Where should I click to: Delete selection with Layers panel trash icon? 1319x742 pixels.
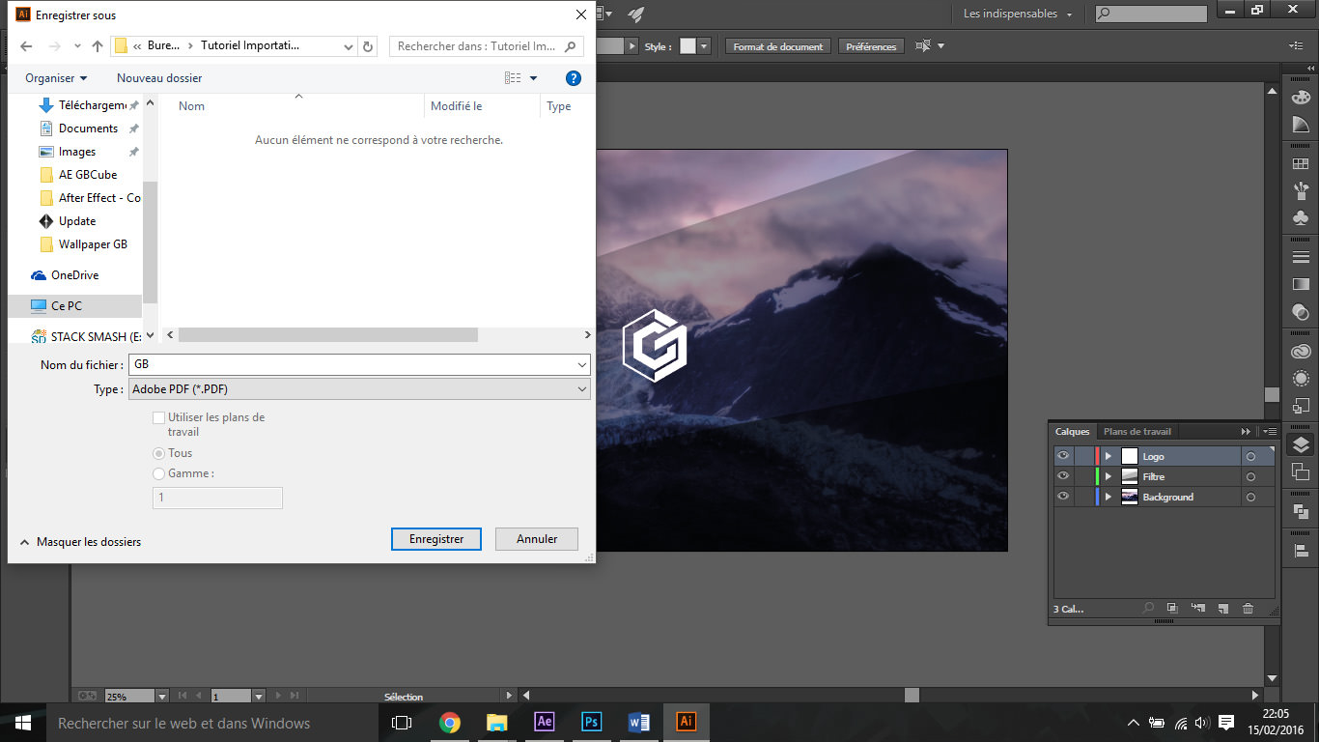(x=1248, y=609)
